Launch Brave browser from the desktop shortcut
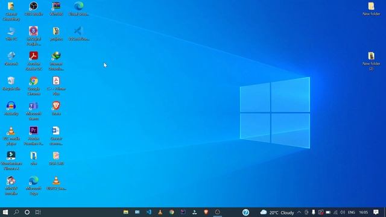Viewport: 386px width, 217px height. pos(56,108)
